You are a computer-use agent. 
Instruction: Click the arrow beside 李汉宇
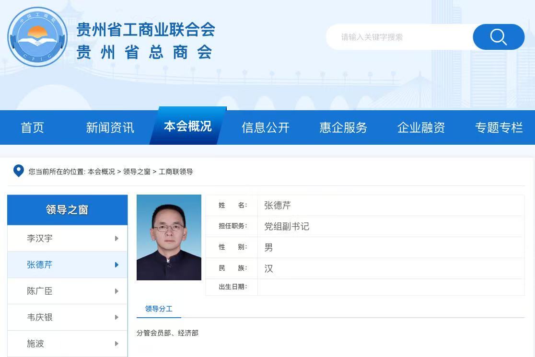coord(116,238)
